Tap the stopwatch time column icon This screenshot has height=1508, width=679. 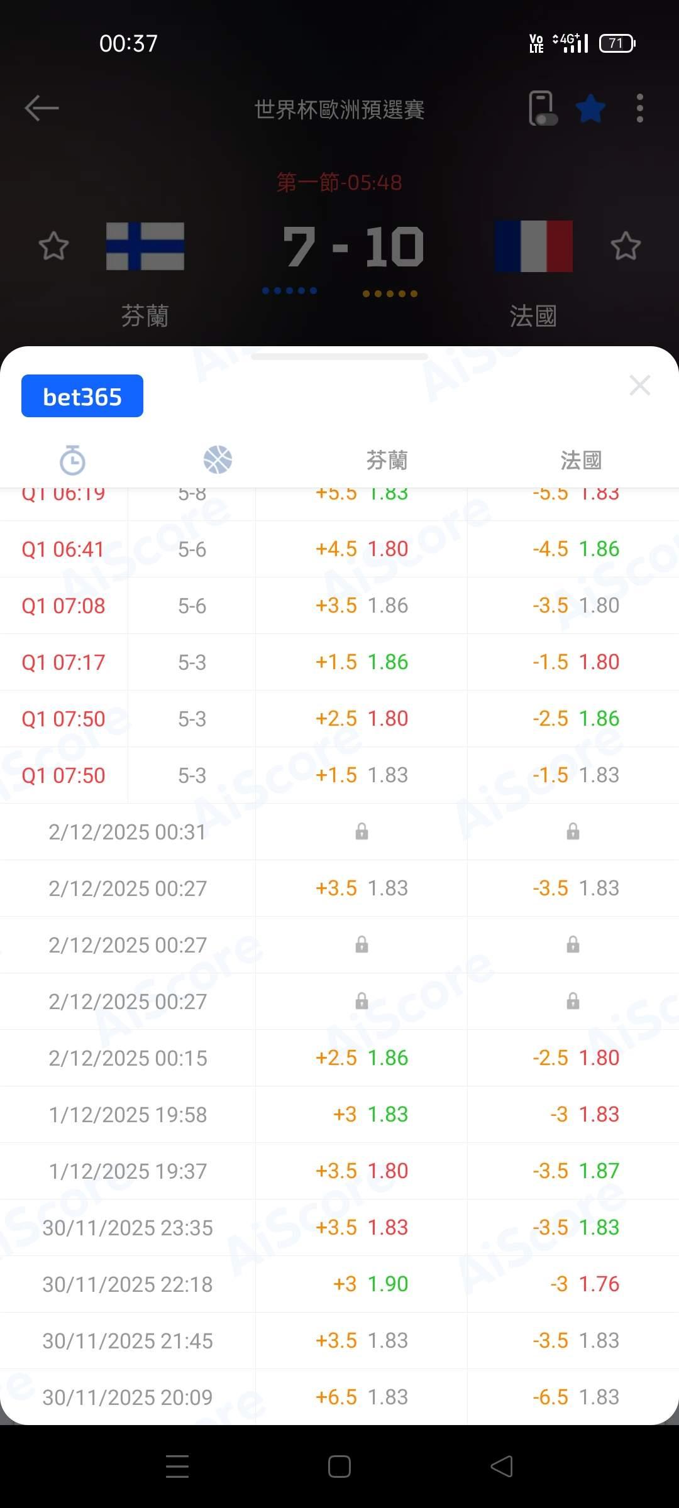[72, 460]
